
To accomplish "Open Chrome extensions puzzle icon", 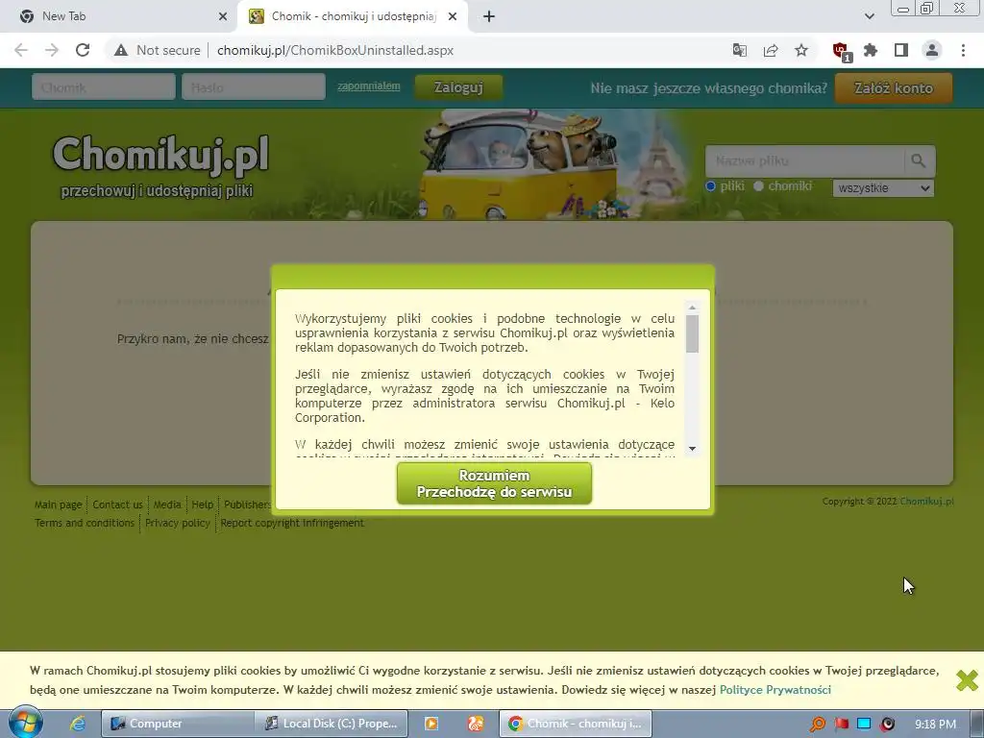I will 871,50.
